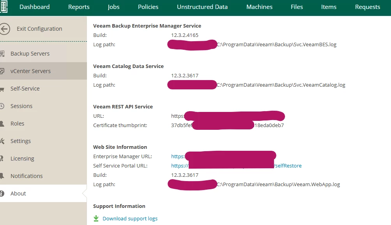Viewport: 391px width, 225px height.
Task: Click Veeam Backup Enterprise Manager Service heading
Action: click(147, 26)
